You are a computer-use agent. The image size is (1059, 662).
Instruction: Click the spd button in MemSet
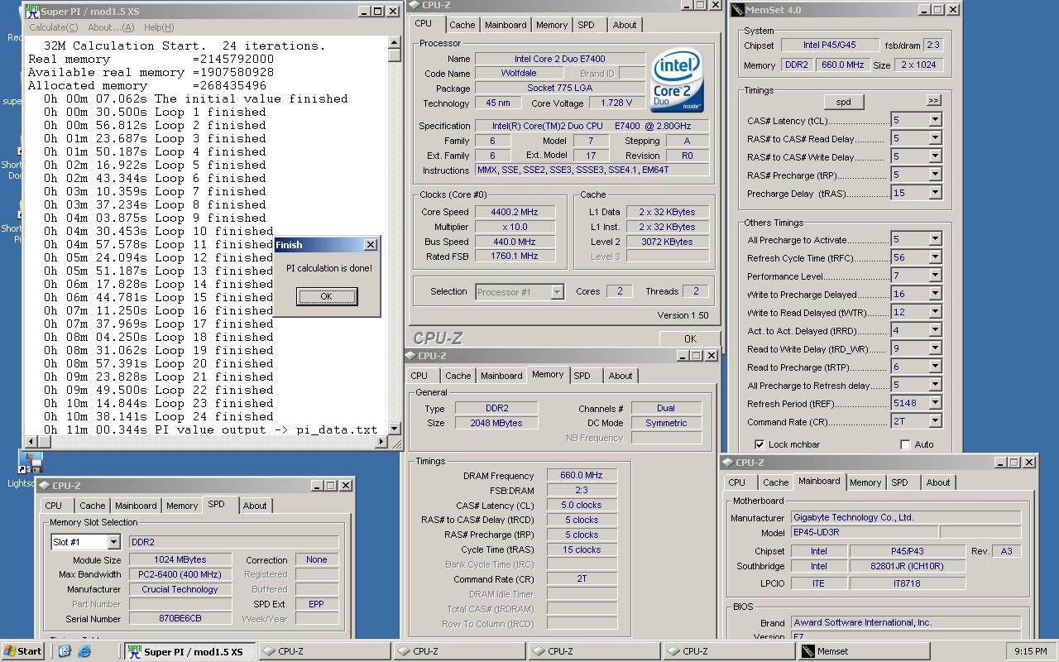click(843, 102)
